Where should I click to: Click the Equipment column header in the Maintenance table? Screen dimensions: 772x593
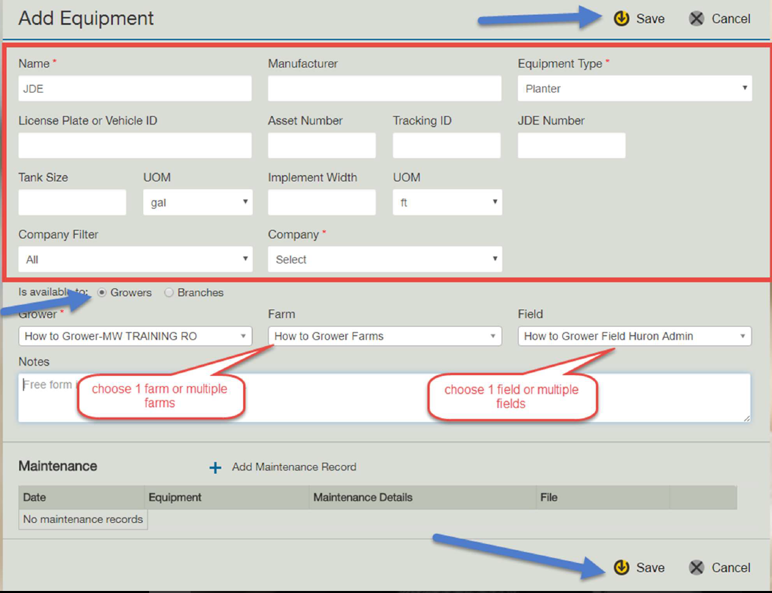[227, 498]
